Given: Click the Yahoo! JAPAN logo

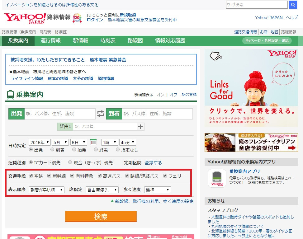Looking at the screenshot, I should point(25,19).
